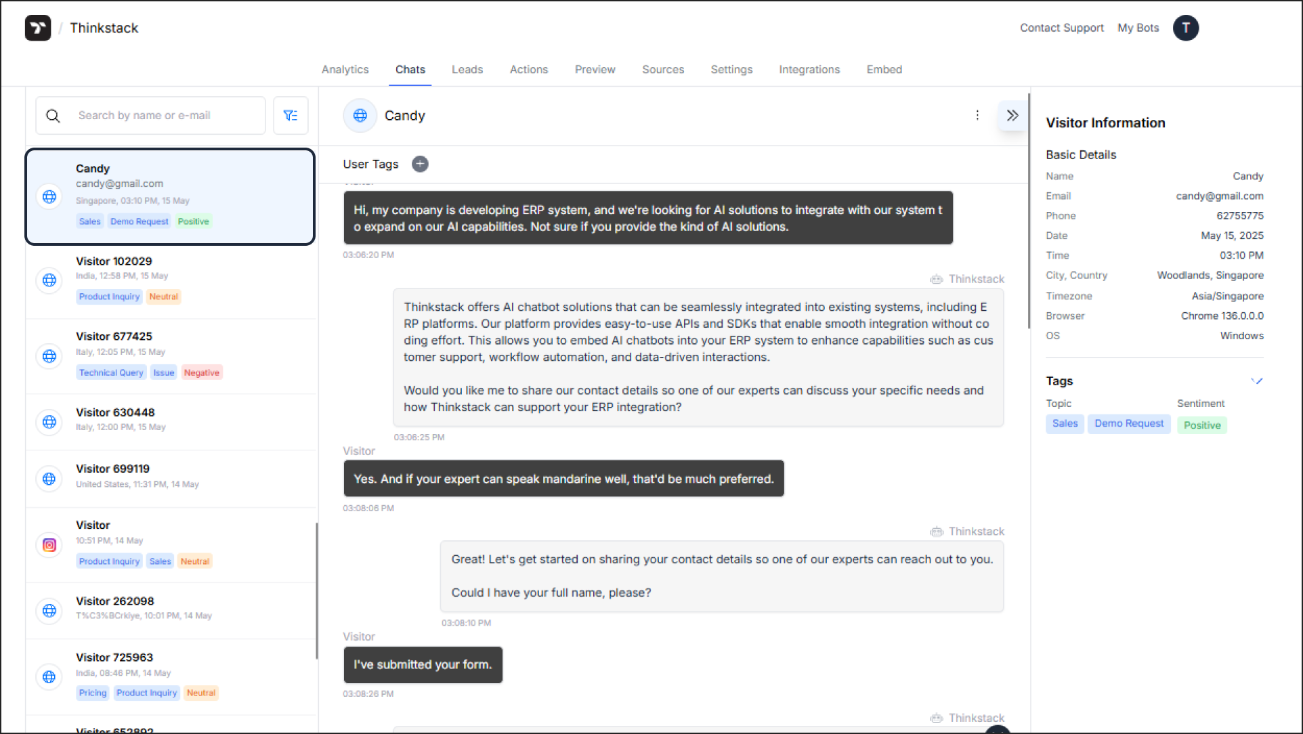Viewport: 1303px width, 734px height.
Task: Click the globe icon next to Candy header
Action: pyautogui.click(x=360, y=116)
